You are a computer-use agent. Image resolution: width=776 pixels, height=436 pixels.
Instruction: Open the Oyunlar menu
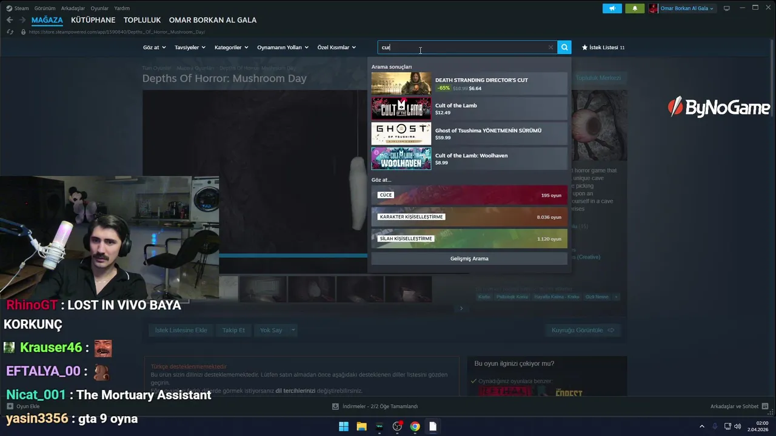click(99, 8)
